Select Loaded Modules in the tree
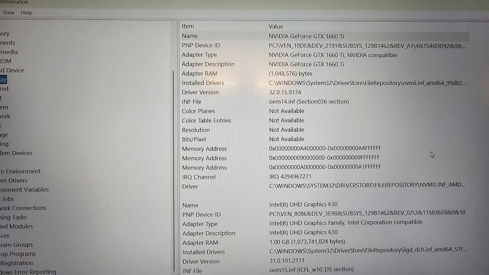 tap(16, 226)
